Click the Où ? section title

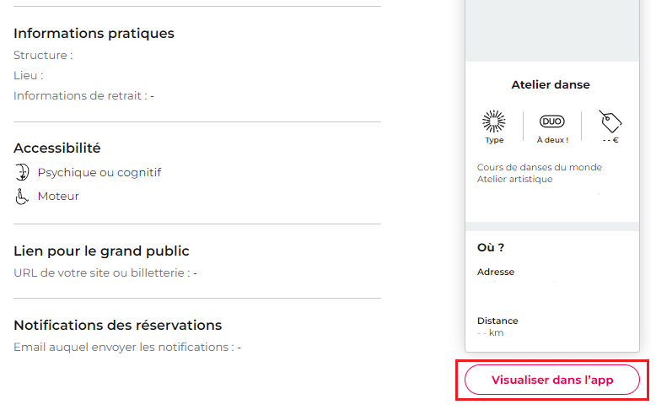(x=491, y=247)
